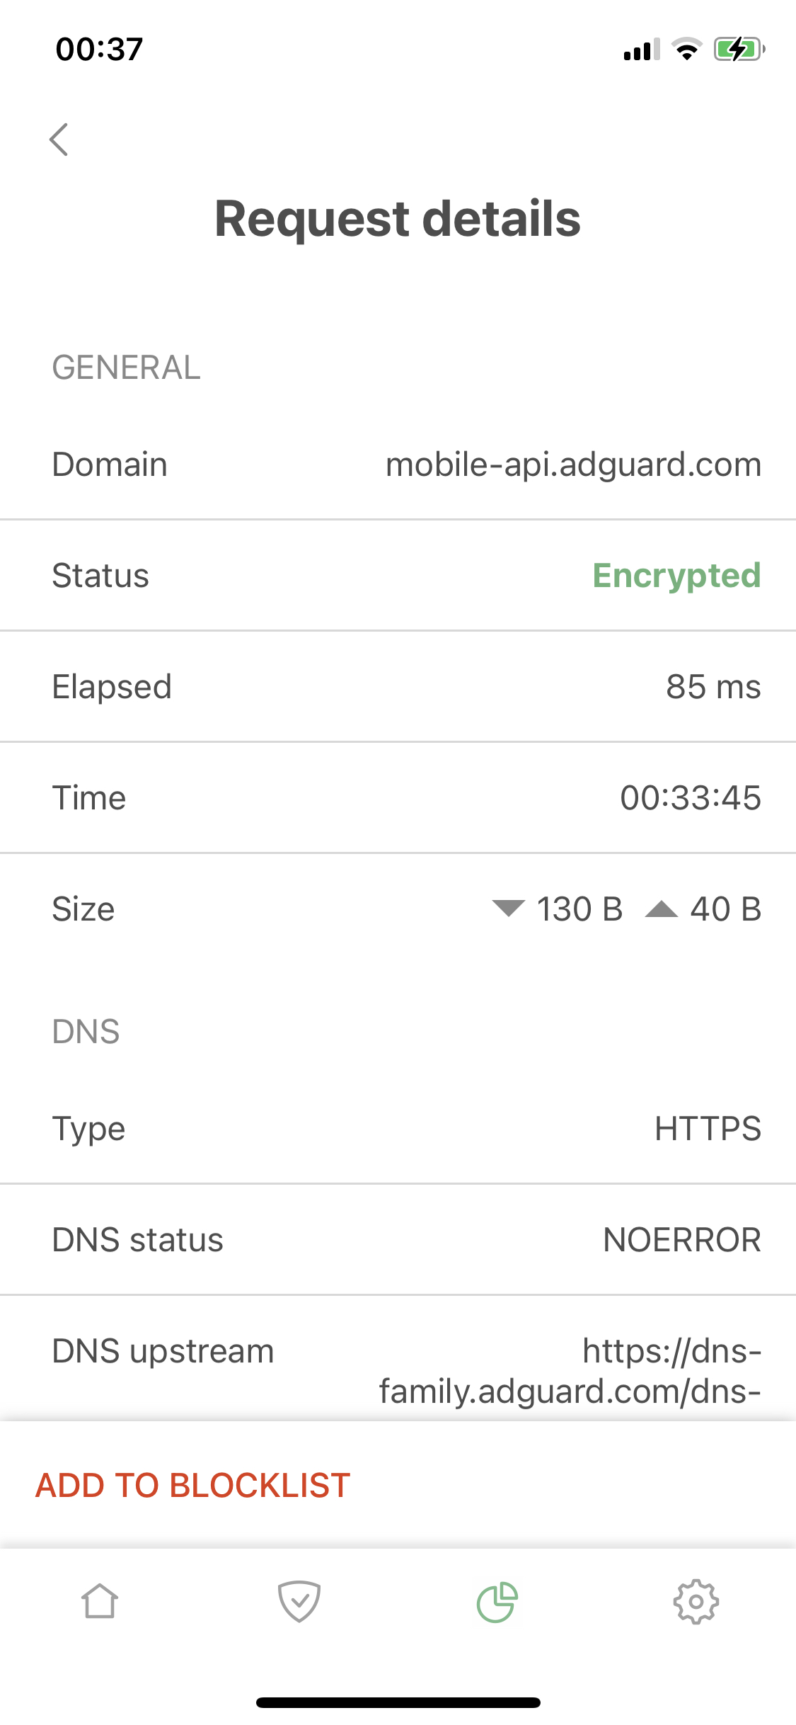This screenshot has height=1725, width=796.
Task: Tap the HTTPS type value
Action: (x=708, y=1129)
